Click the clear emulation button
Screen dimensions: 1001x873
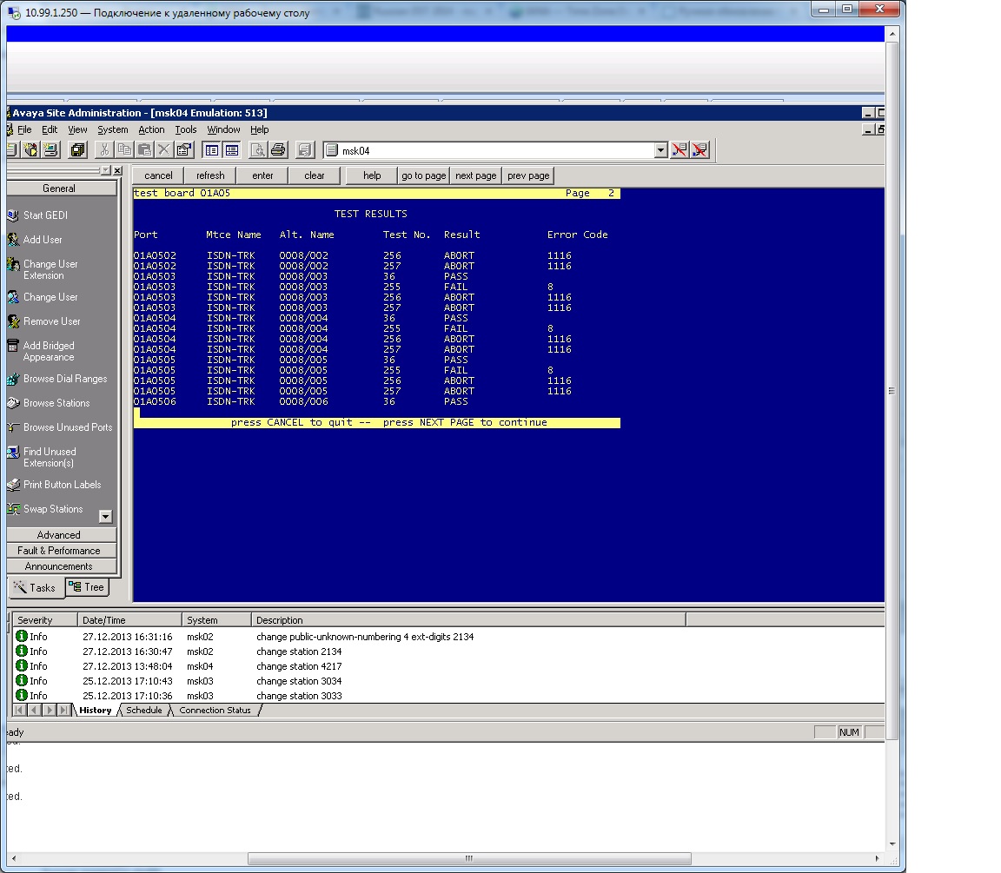pos(314,175)
